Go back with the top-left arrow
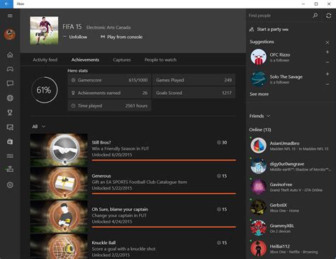The image size is (336, 259). 6,4
